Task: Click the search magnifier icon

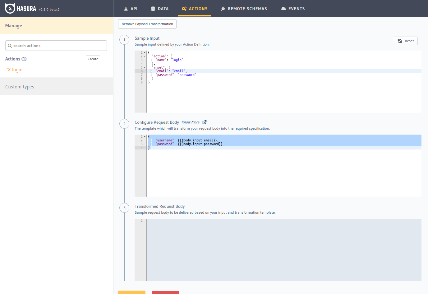Action: coord(10,46)
